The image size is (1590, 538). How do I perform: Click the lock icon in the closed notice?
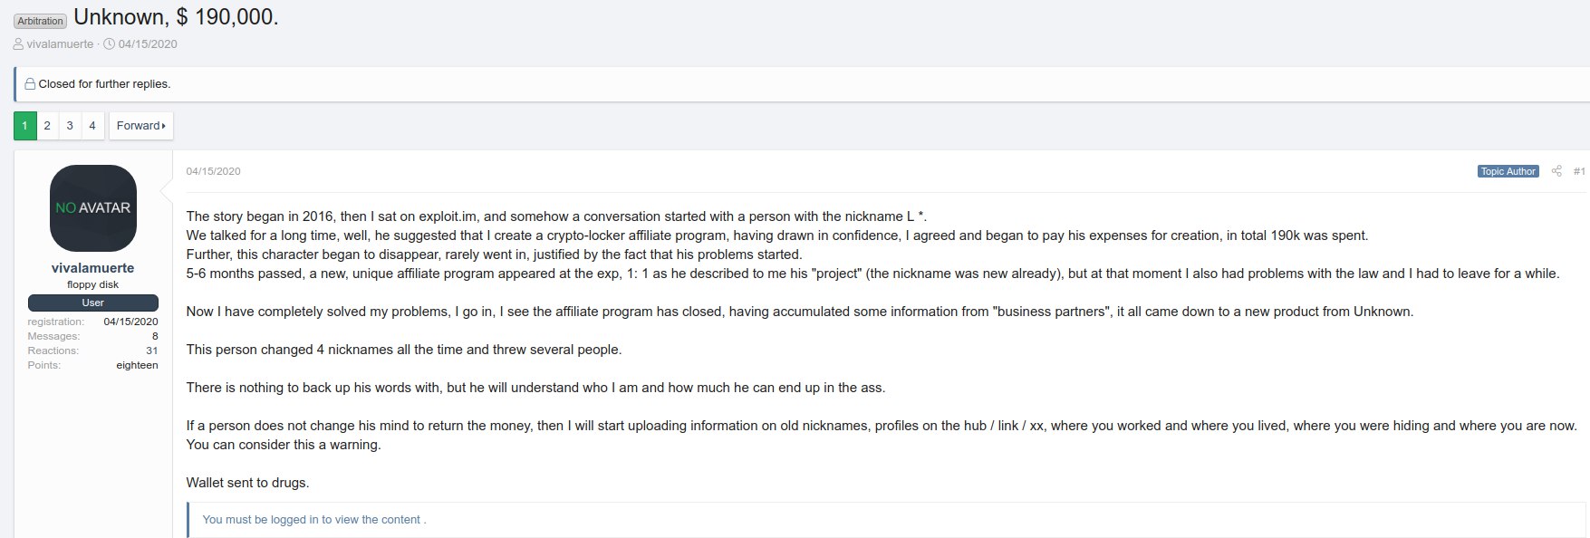(30, 84)
